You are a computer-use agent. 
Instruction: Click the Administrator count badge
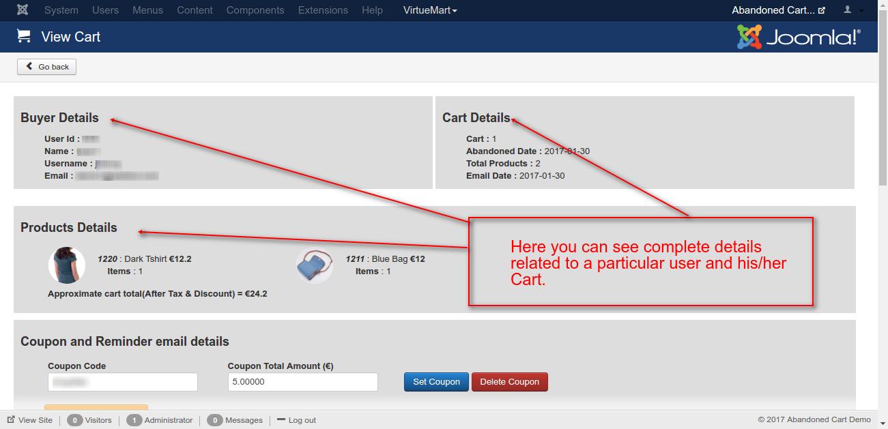[x=134, y=420]
